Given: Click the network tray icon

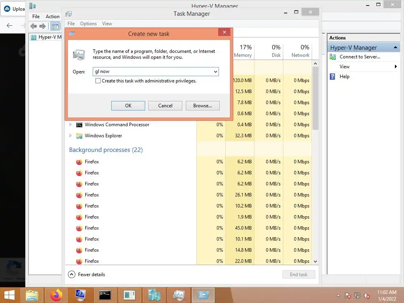Looking at the screenshot, I should pos(357,296).
